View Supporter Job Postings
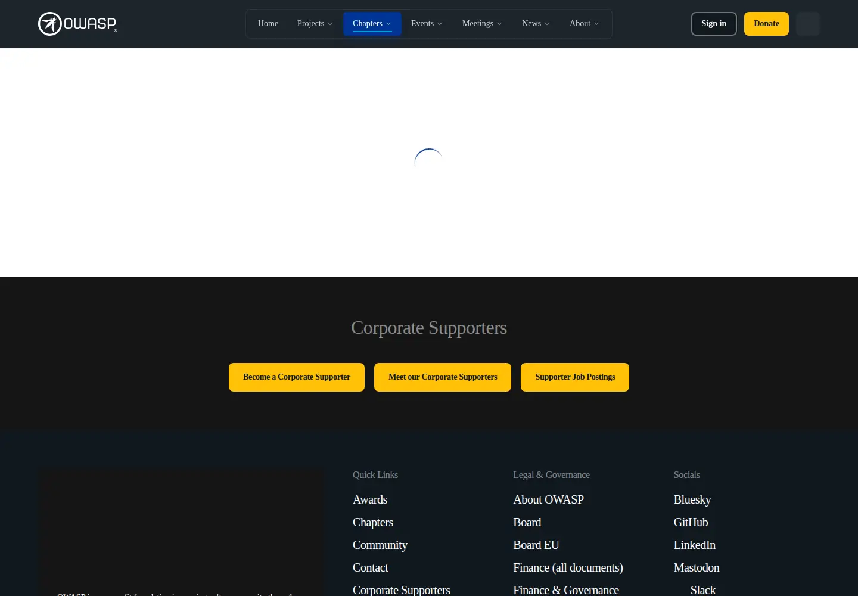The width and height of the screenshot is (858, 596). pos(575,377)
